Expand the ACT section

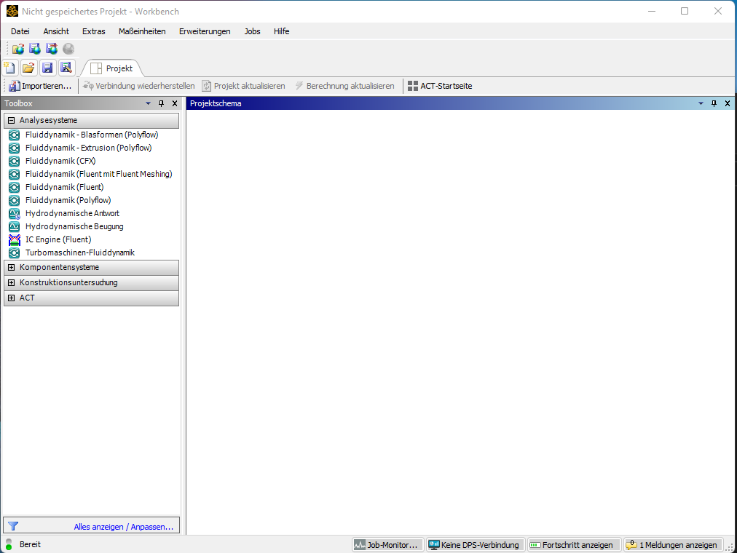click(11, 298)
